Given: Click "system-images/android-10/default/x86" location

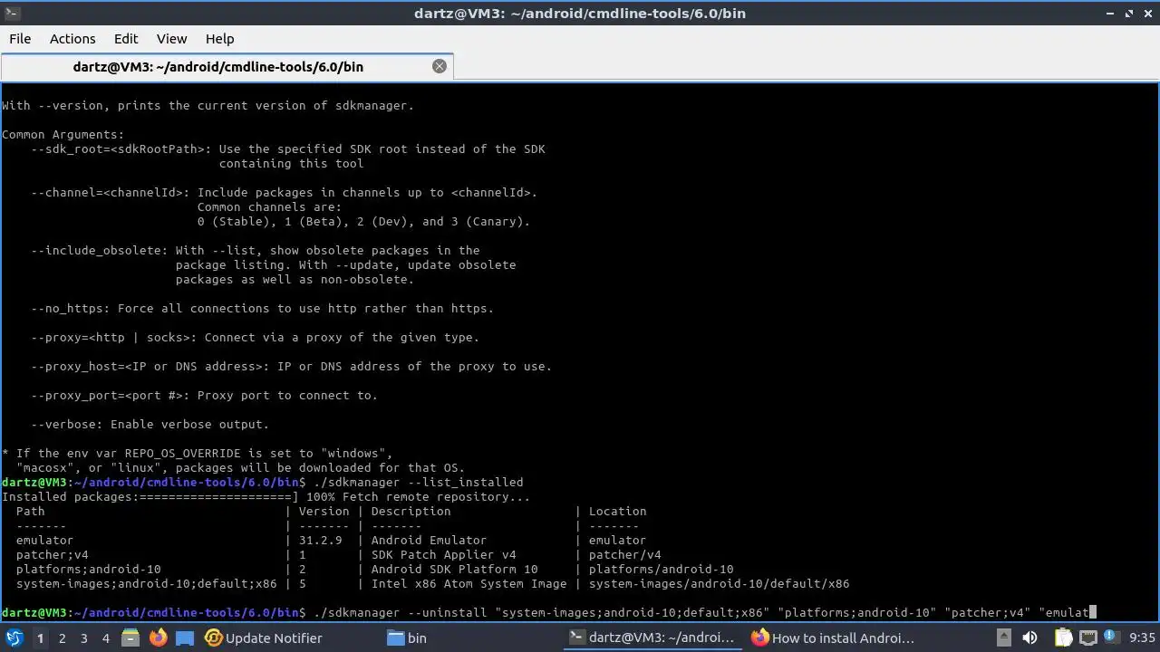Looking at the screenshot, I should click(719, 583).
